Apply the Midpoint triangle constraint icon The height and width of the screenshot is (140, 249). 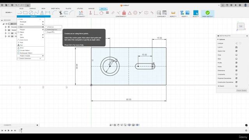tap(130, 13)
